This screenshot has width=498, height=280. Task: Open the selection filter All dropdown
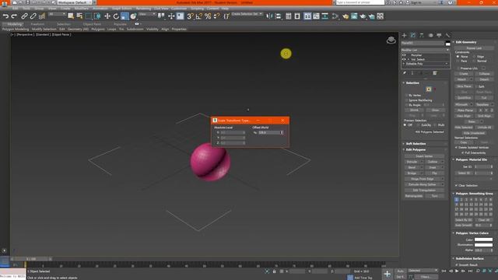[57, 14]
